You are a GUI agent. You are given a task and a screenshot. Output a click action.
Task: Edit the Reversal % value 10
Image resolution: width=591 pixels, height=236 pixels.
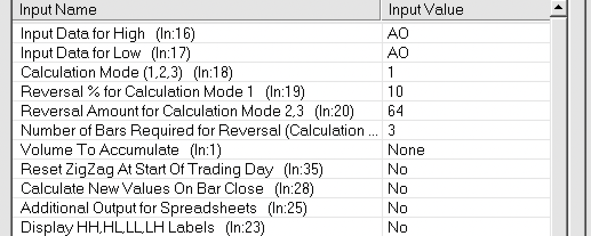pos(395,92)
